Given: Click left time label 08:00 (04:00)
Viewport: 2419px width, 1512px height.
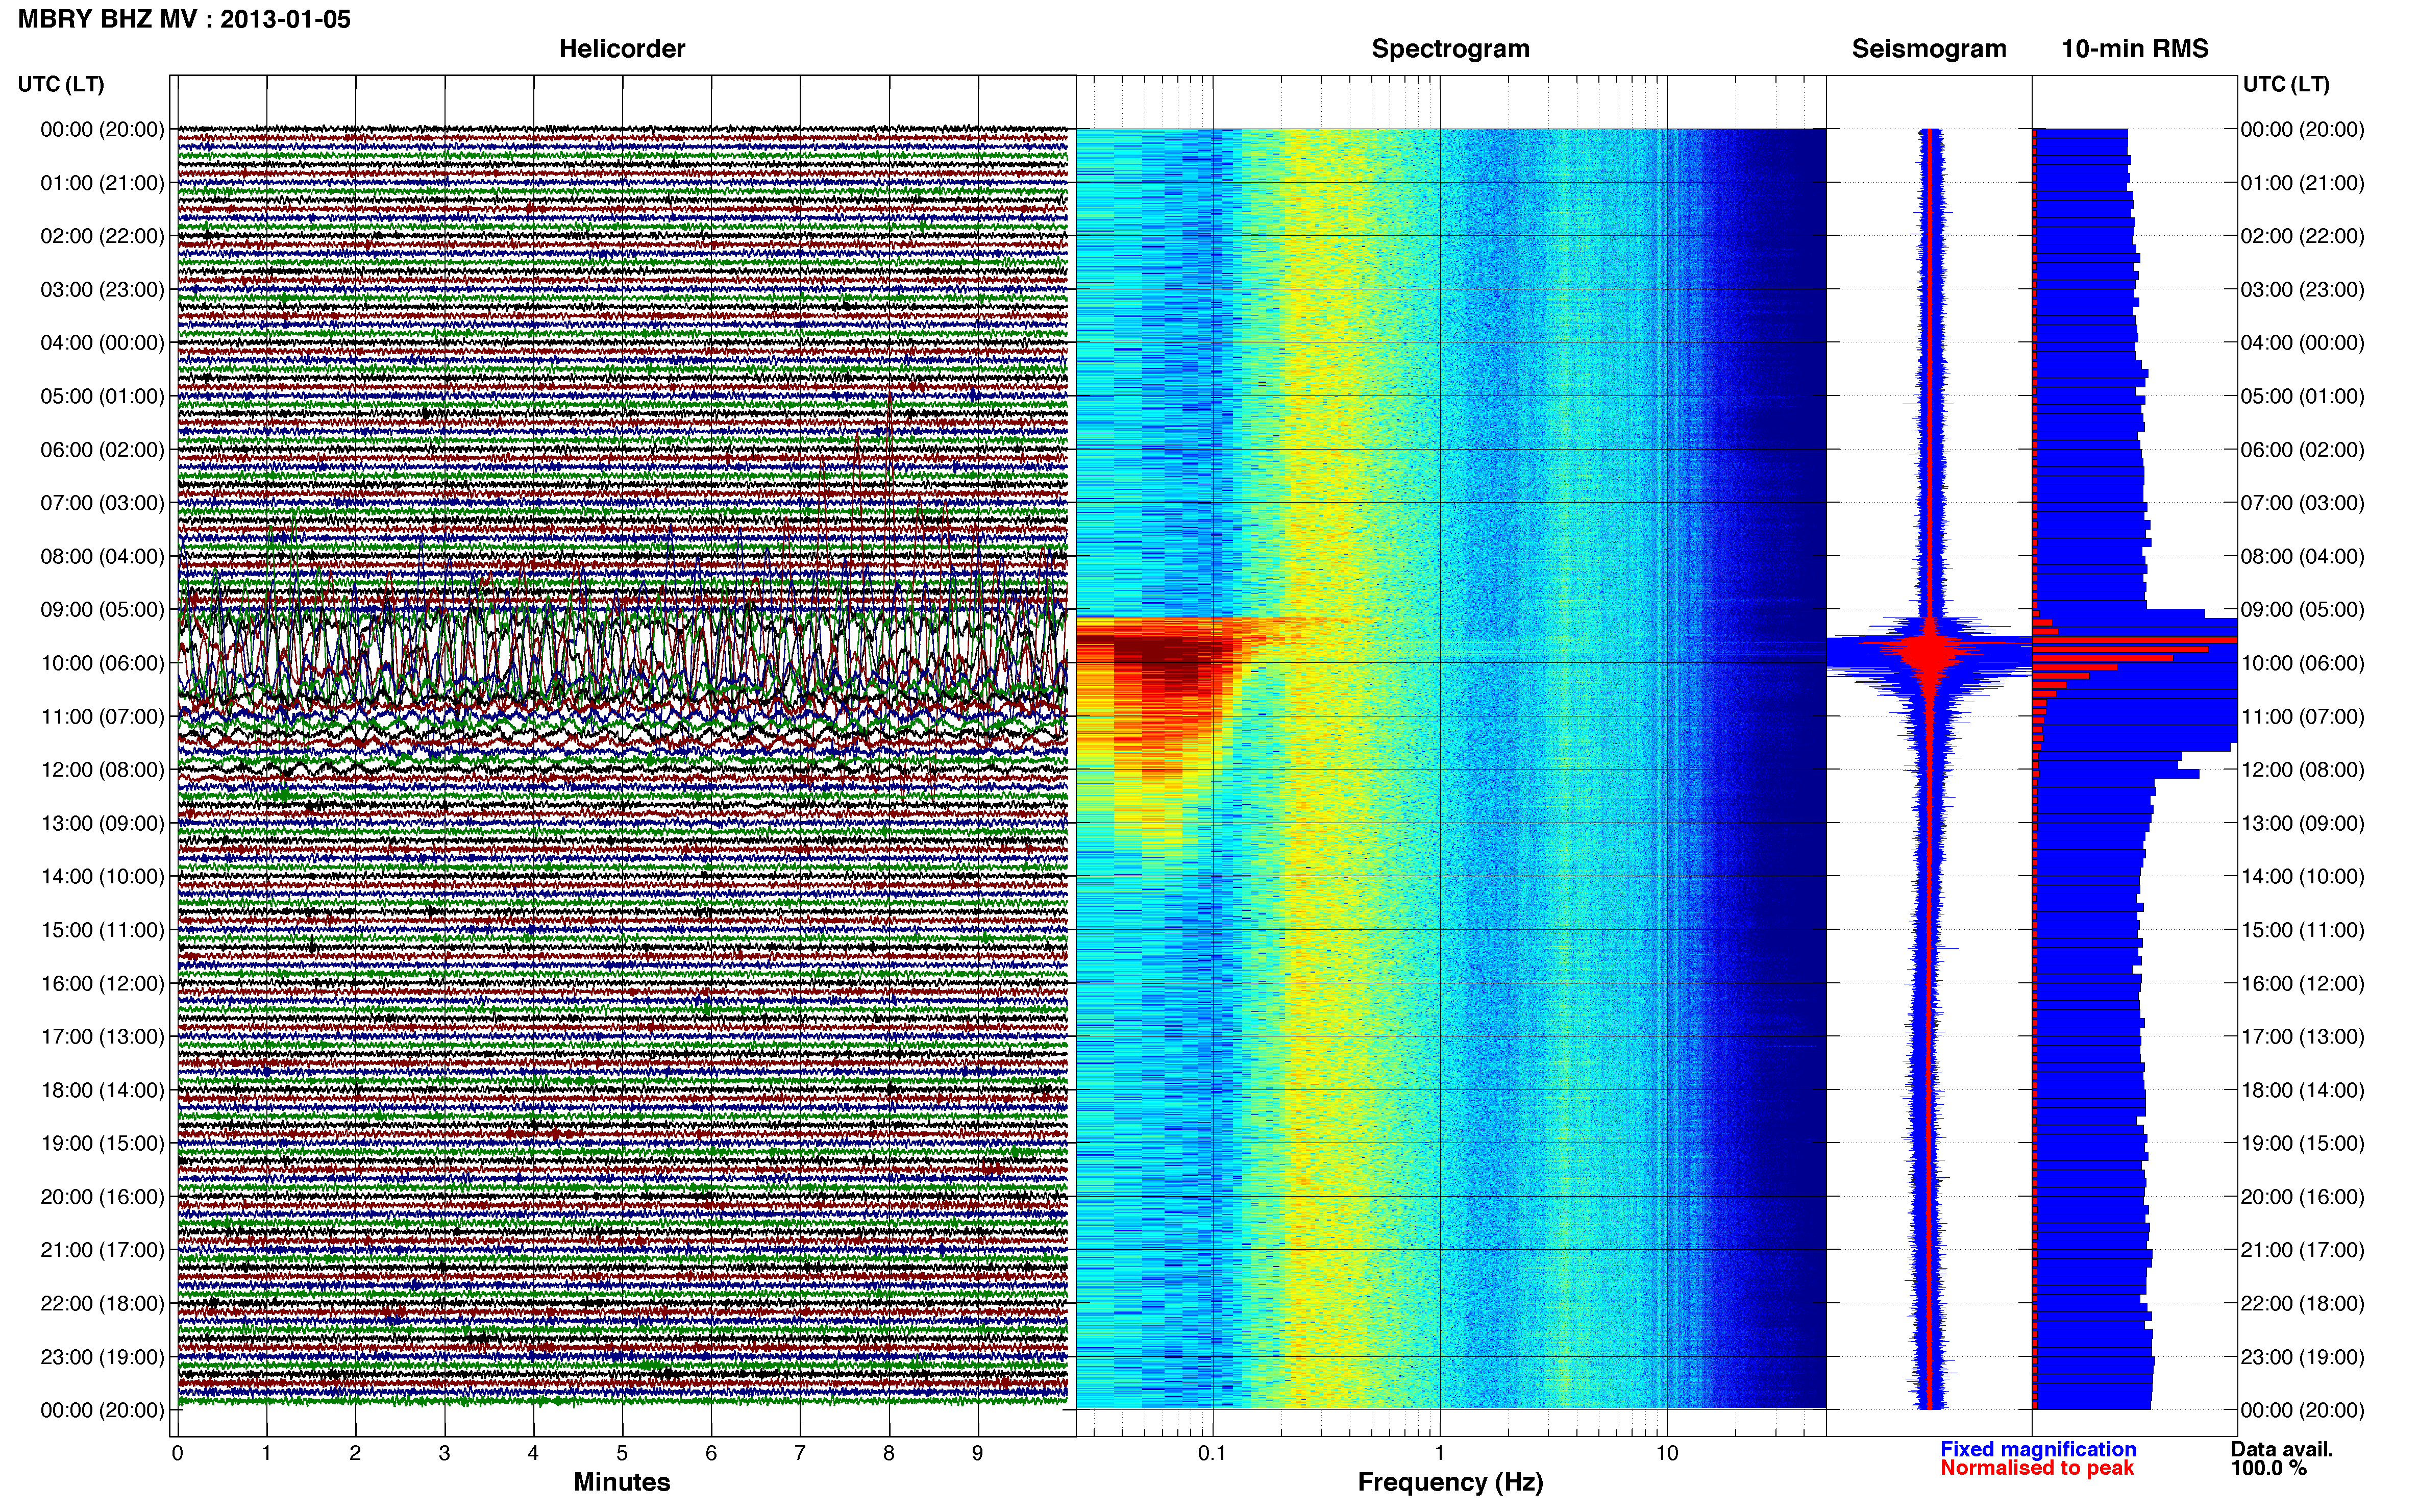Looking at the screenshot, I should [102, 556].
